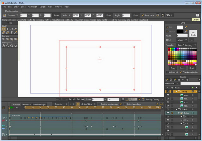The height and width of the screenshot is (141, 202).
Task: Pick the Eyedropper tool in Layer tools
Action: click(16, 32)
